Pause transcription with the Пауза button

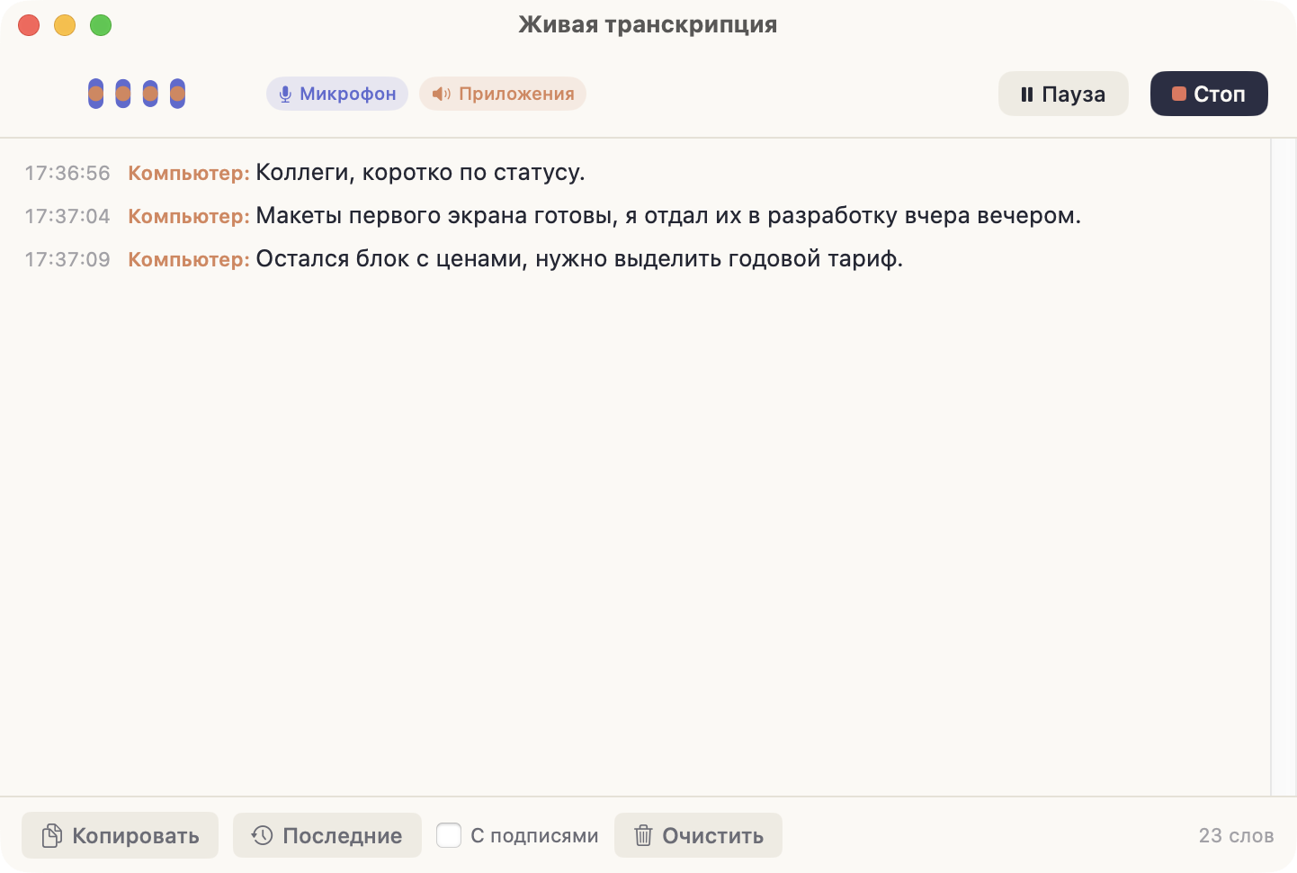(x=1063, y=94)
